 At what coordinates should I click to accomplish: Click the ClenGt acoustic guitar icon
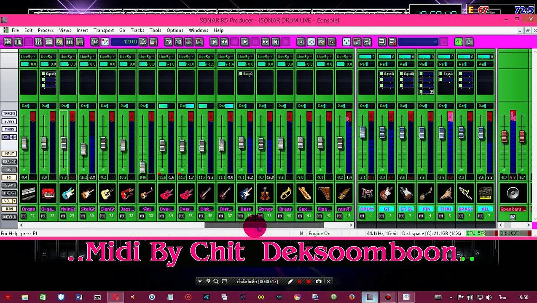[x=107, y=194]
